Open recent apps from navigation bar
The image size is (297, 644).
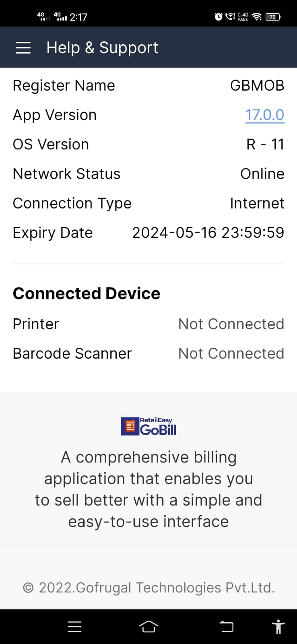tap(74, 627)
